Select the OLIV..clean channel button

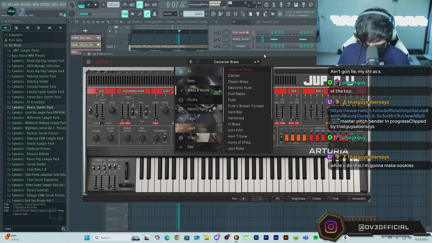point(241,33)
